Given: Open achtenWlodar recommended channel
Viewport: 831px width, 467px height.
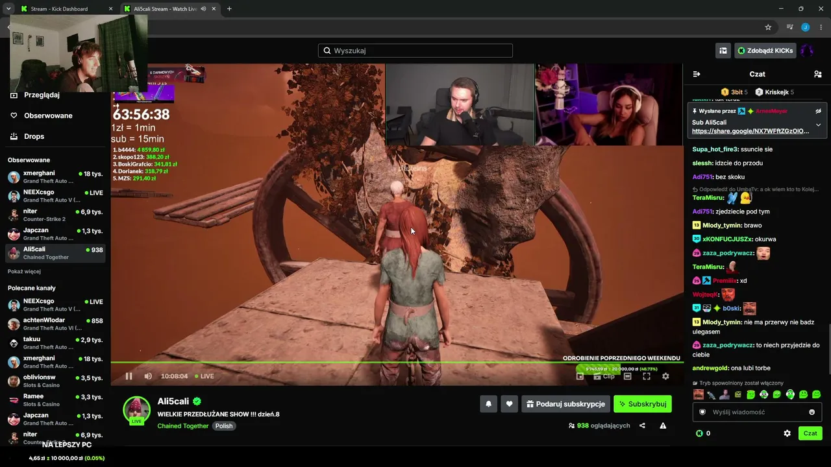Looking at the screenshot, I should [55, 324].
